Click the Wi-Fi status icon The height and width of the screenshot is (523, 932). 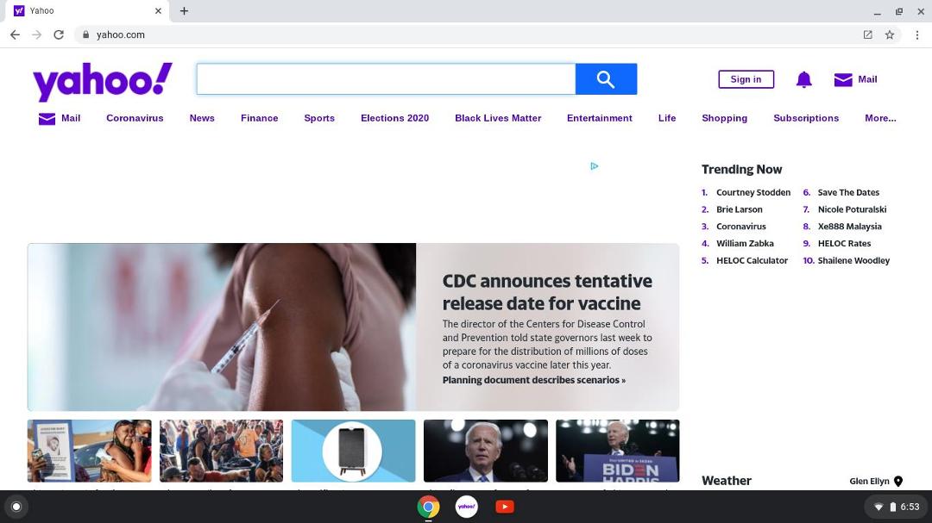878,507
